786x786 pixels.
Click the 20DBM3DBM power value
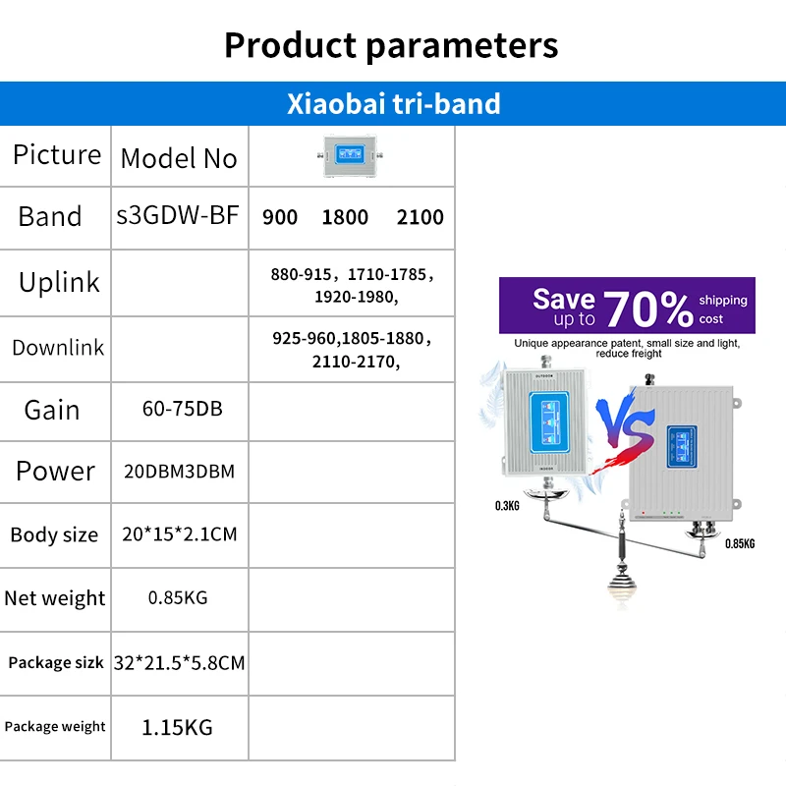pyautogui.click(x=179, y=472)
